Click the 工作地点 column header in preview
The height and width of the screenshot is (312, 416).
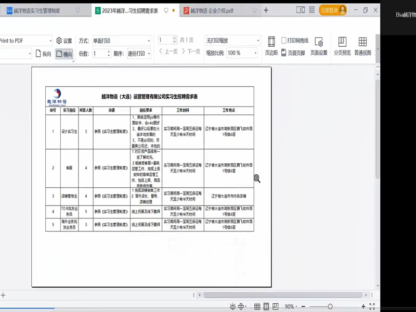(x=229, y=110)
